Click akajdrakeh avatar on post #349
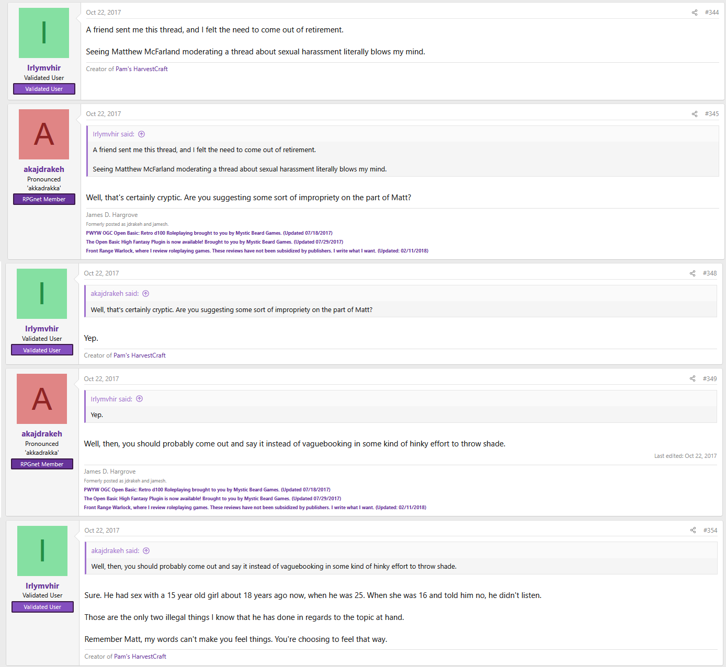The width and height of the screenshot is (726, 667). pyautogui.click(x=42, y=399)
